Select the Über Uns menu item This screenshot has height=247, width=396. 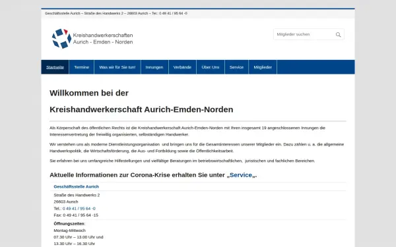tap(211, 67)
